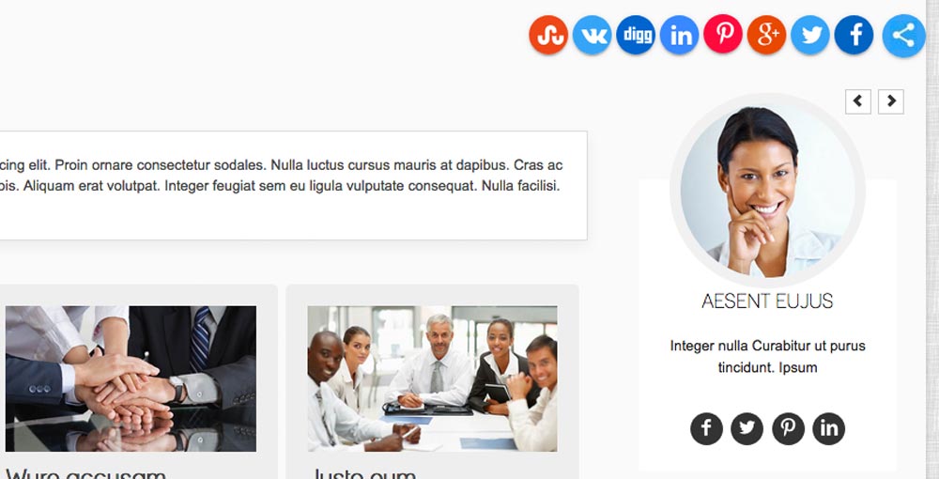The image size is (939, 479).
Task: Share the page via the VK icon
Action: coord(593,35)
